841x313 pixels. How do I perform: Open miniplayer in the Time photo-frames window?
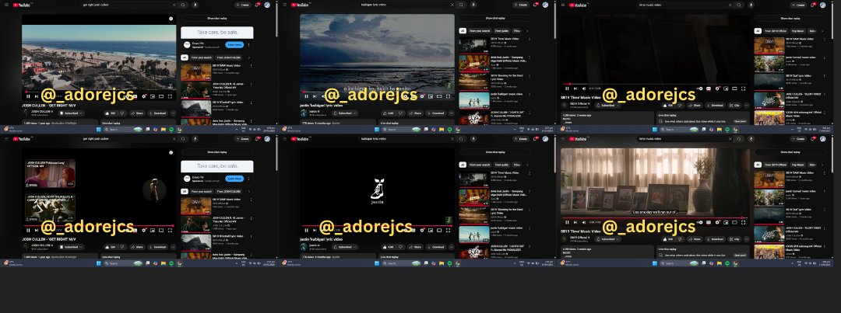(x=726, y=223)
